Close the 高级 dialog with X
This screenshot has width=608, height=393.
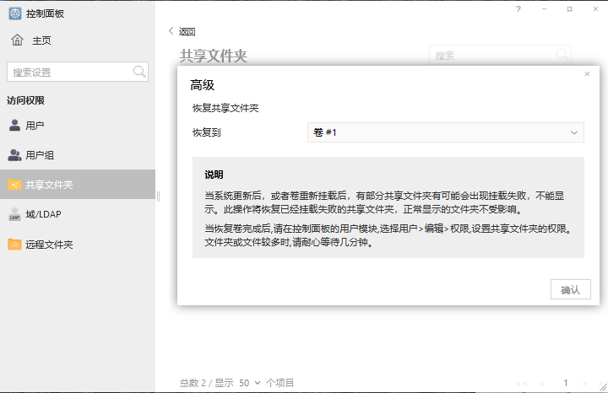(587, 74)
